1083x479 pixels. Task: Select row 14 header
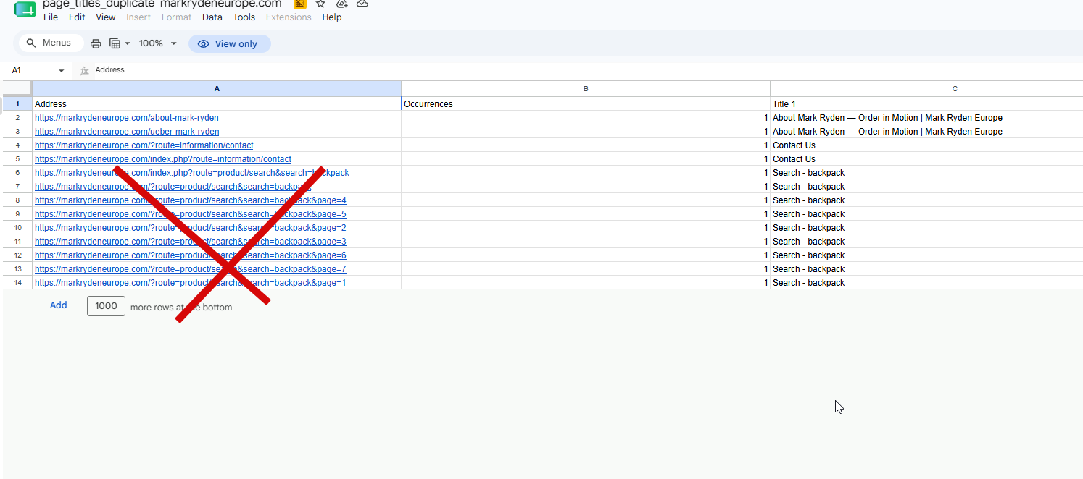pos(17,283)
